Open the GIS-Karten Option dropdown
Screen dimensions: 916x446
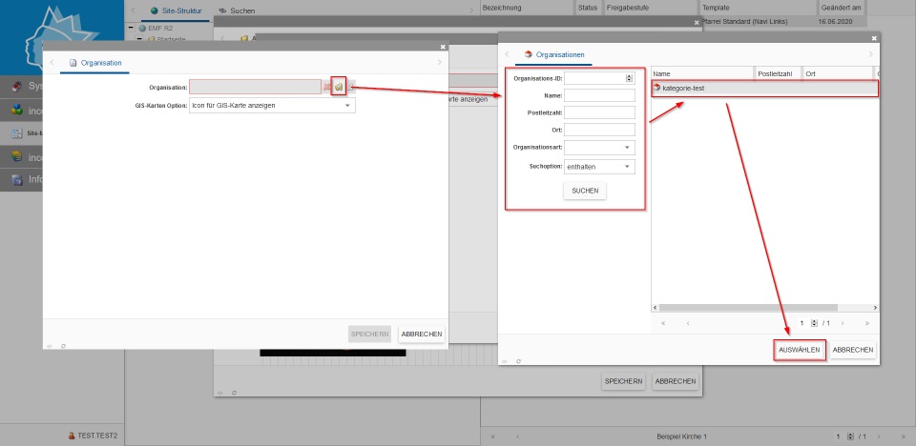click(347, 106)
